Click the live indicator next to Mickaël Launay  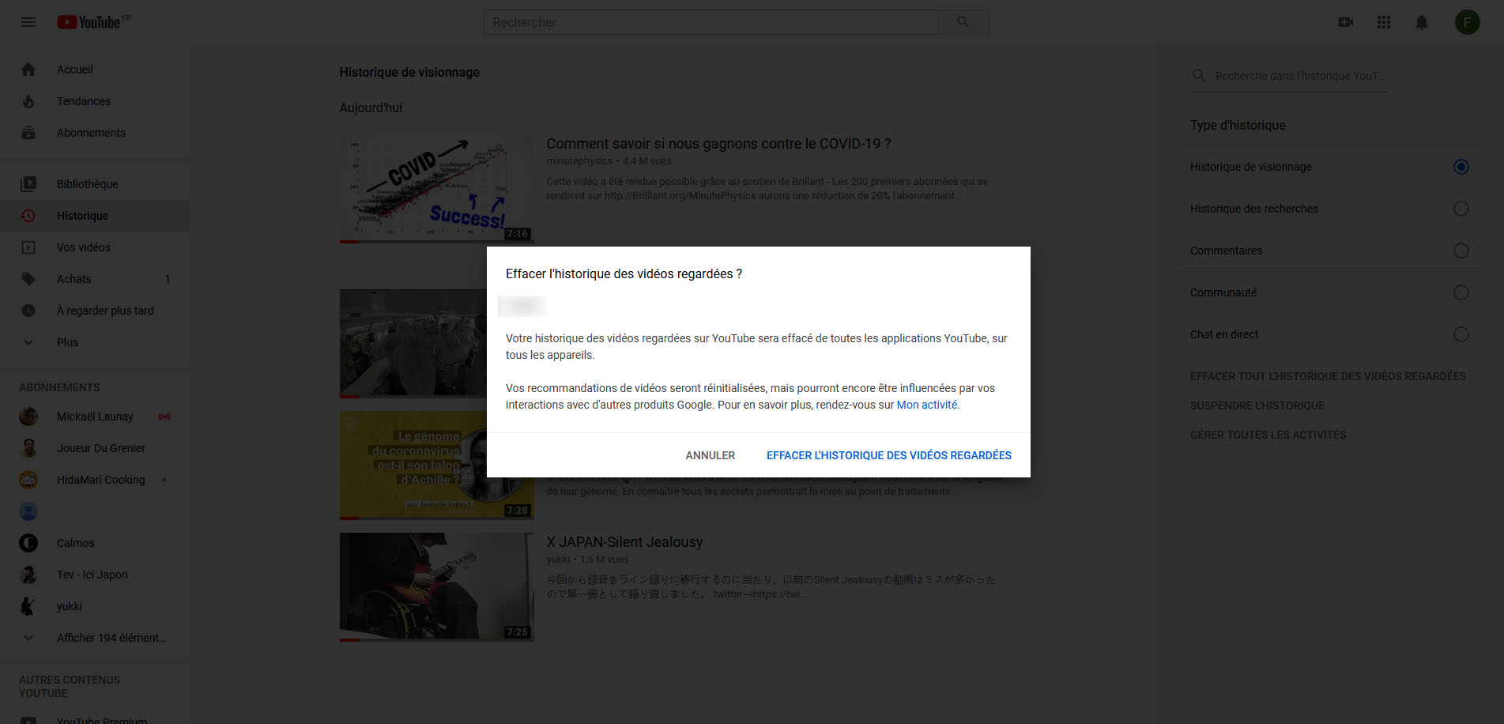pyautogui.click(x=164, y=417)
